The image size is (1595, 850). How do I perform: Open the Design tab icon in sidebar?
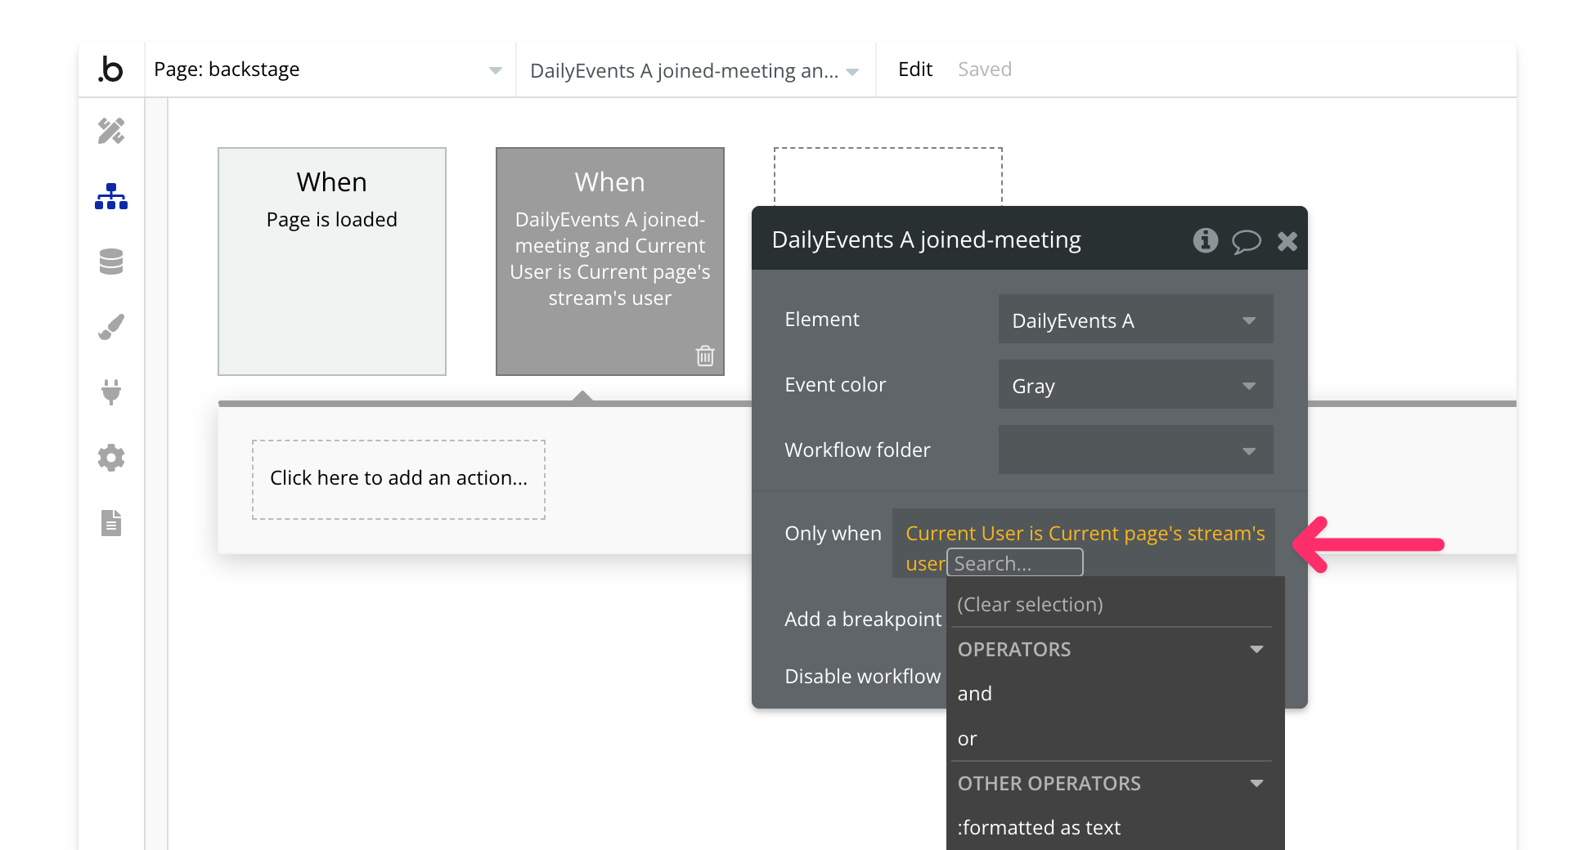111,131
